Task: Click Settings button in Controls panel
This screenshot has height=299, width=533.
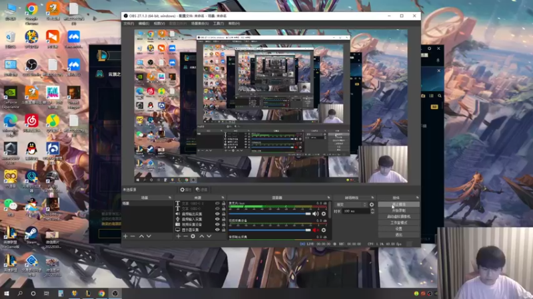Action: [398, 229]
